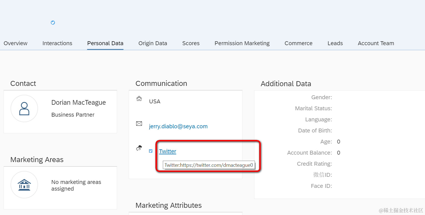The height and width of the screenshot is (215, 425).
Task: Click the marketing areas building icon
Action: click(x=24, y=185)
